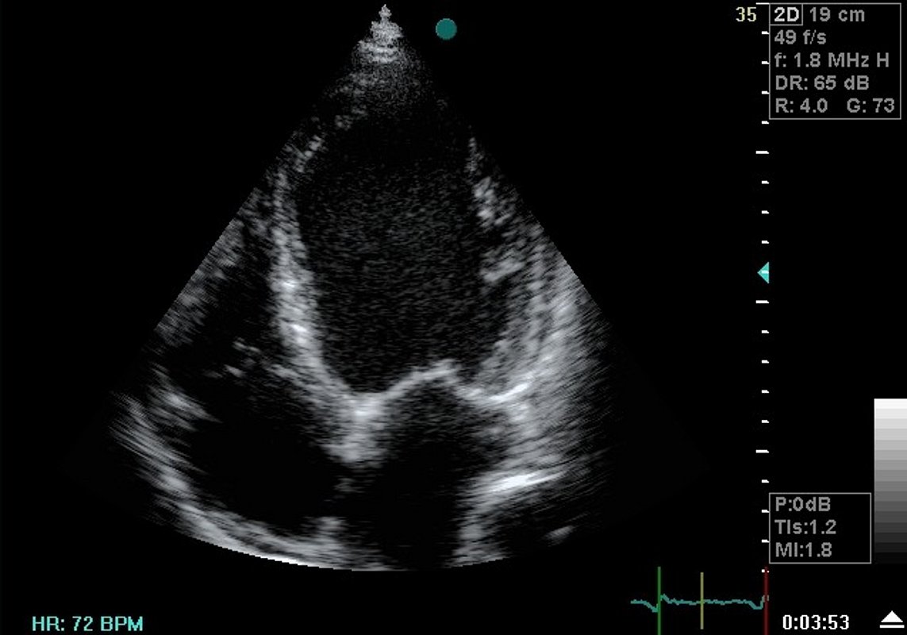Screen dimensions: 907x635
Task: Click the G: 73 gain value
Action: pyautogui.click(x=870, y=106)
